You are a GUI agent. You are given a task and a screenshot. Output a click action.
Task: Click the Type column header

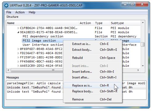click(102, 23)
